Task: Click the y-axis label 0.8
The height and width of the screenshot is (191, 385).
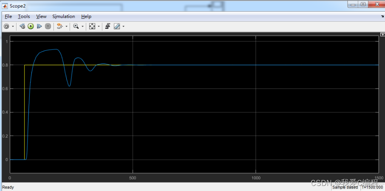Action: click(x=6, y=65)
